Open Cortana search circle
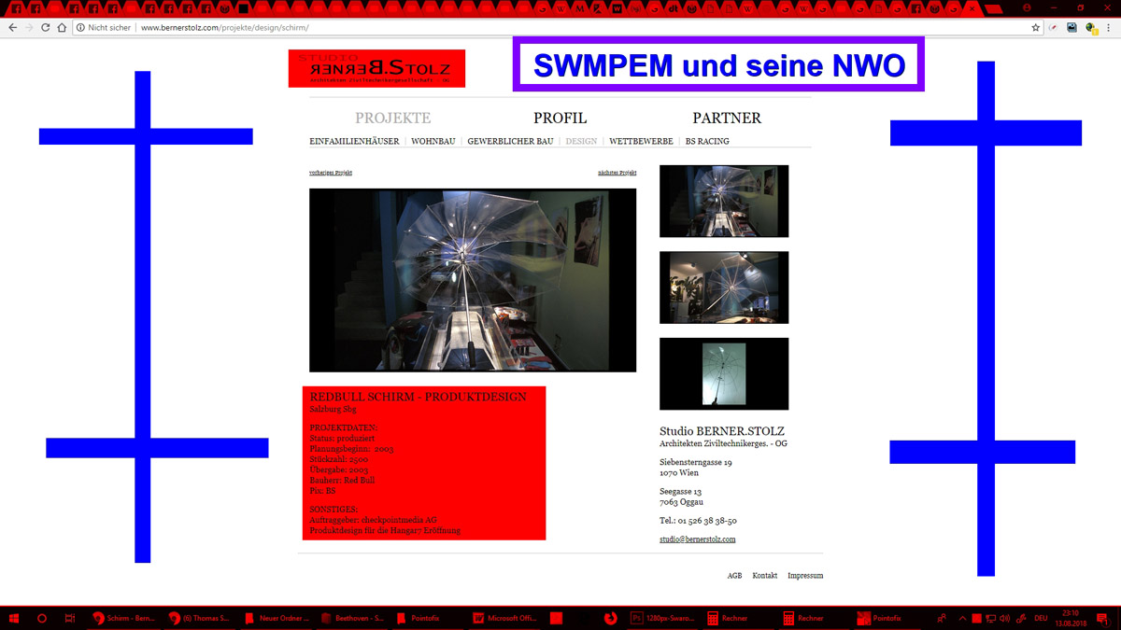Image resolution: width=1121 pixels, height=630 pixels. 42,618
